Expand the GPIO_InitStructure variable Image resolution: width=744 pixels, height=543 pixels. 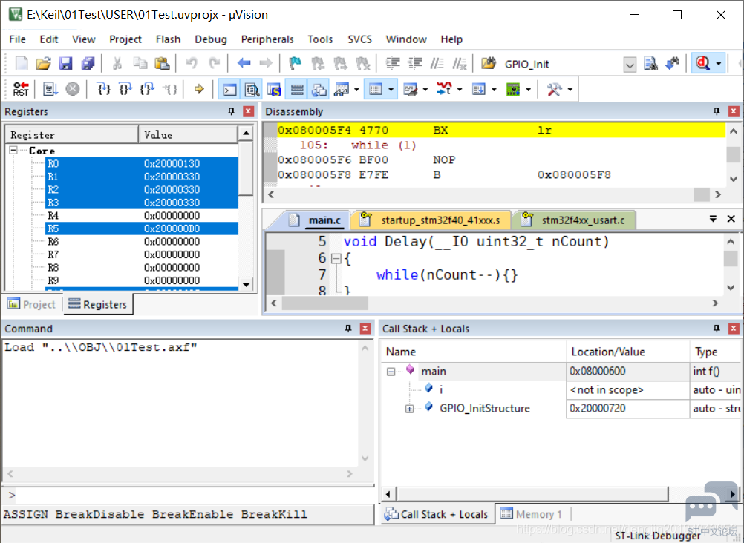(x=409, y=409)
